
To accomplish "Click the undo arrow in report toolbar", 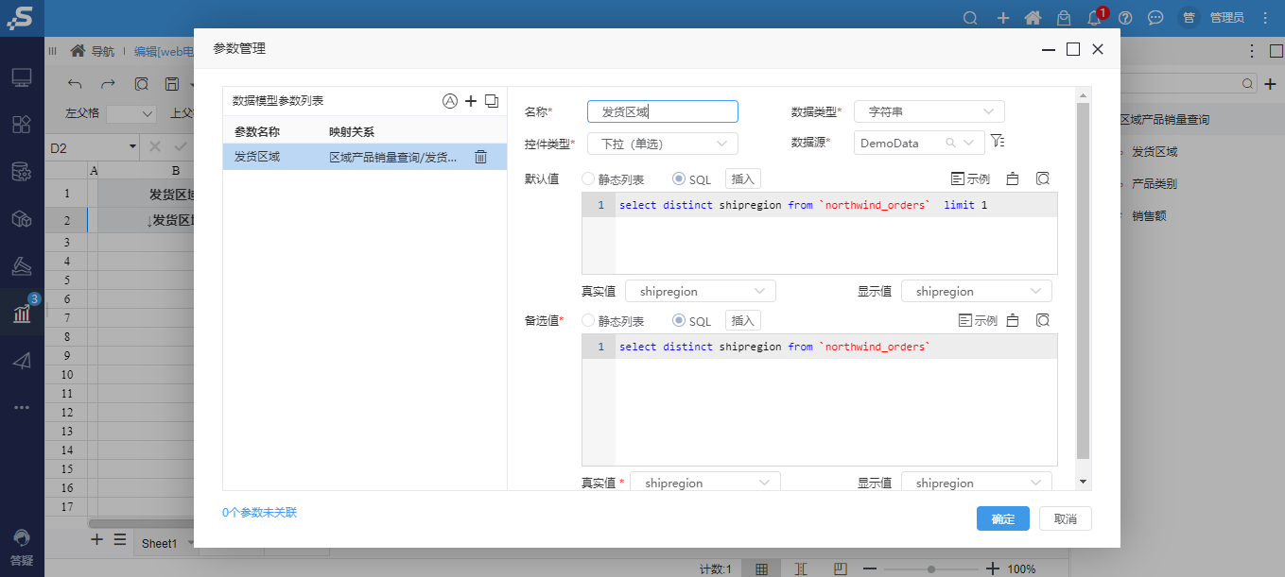I will tap(76, 84).
